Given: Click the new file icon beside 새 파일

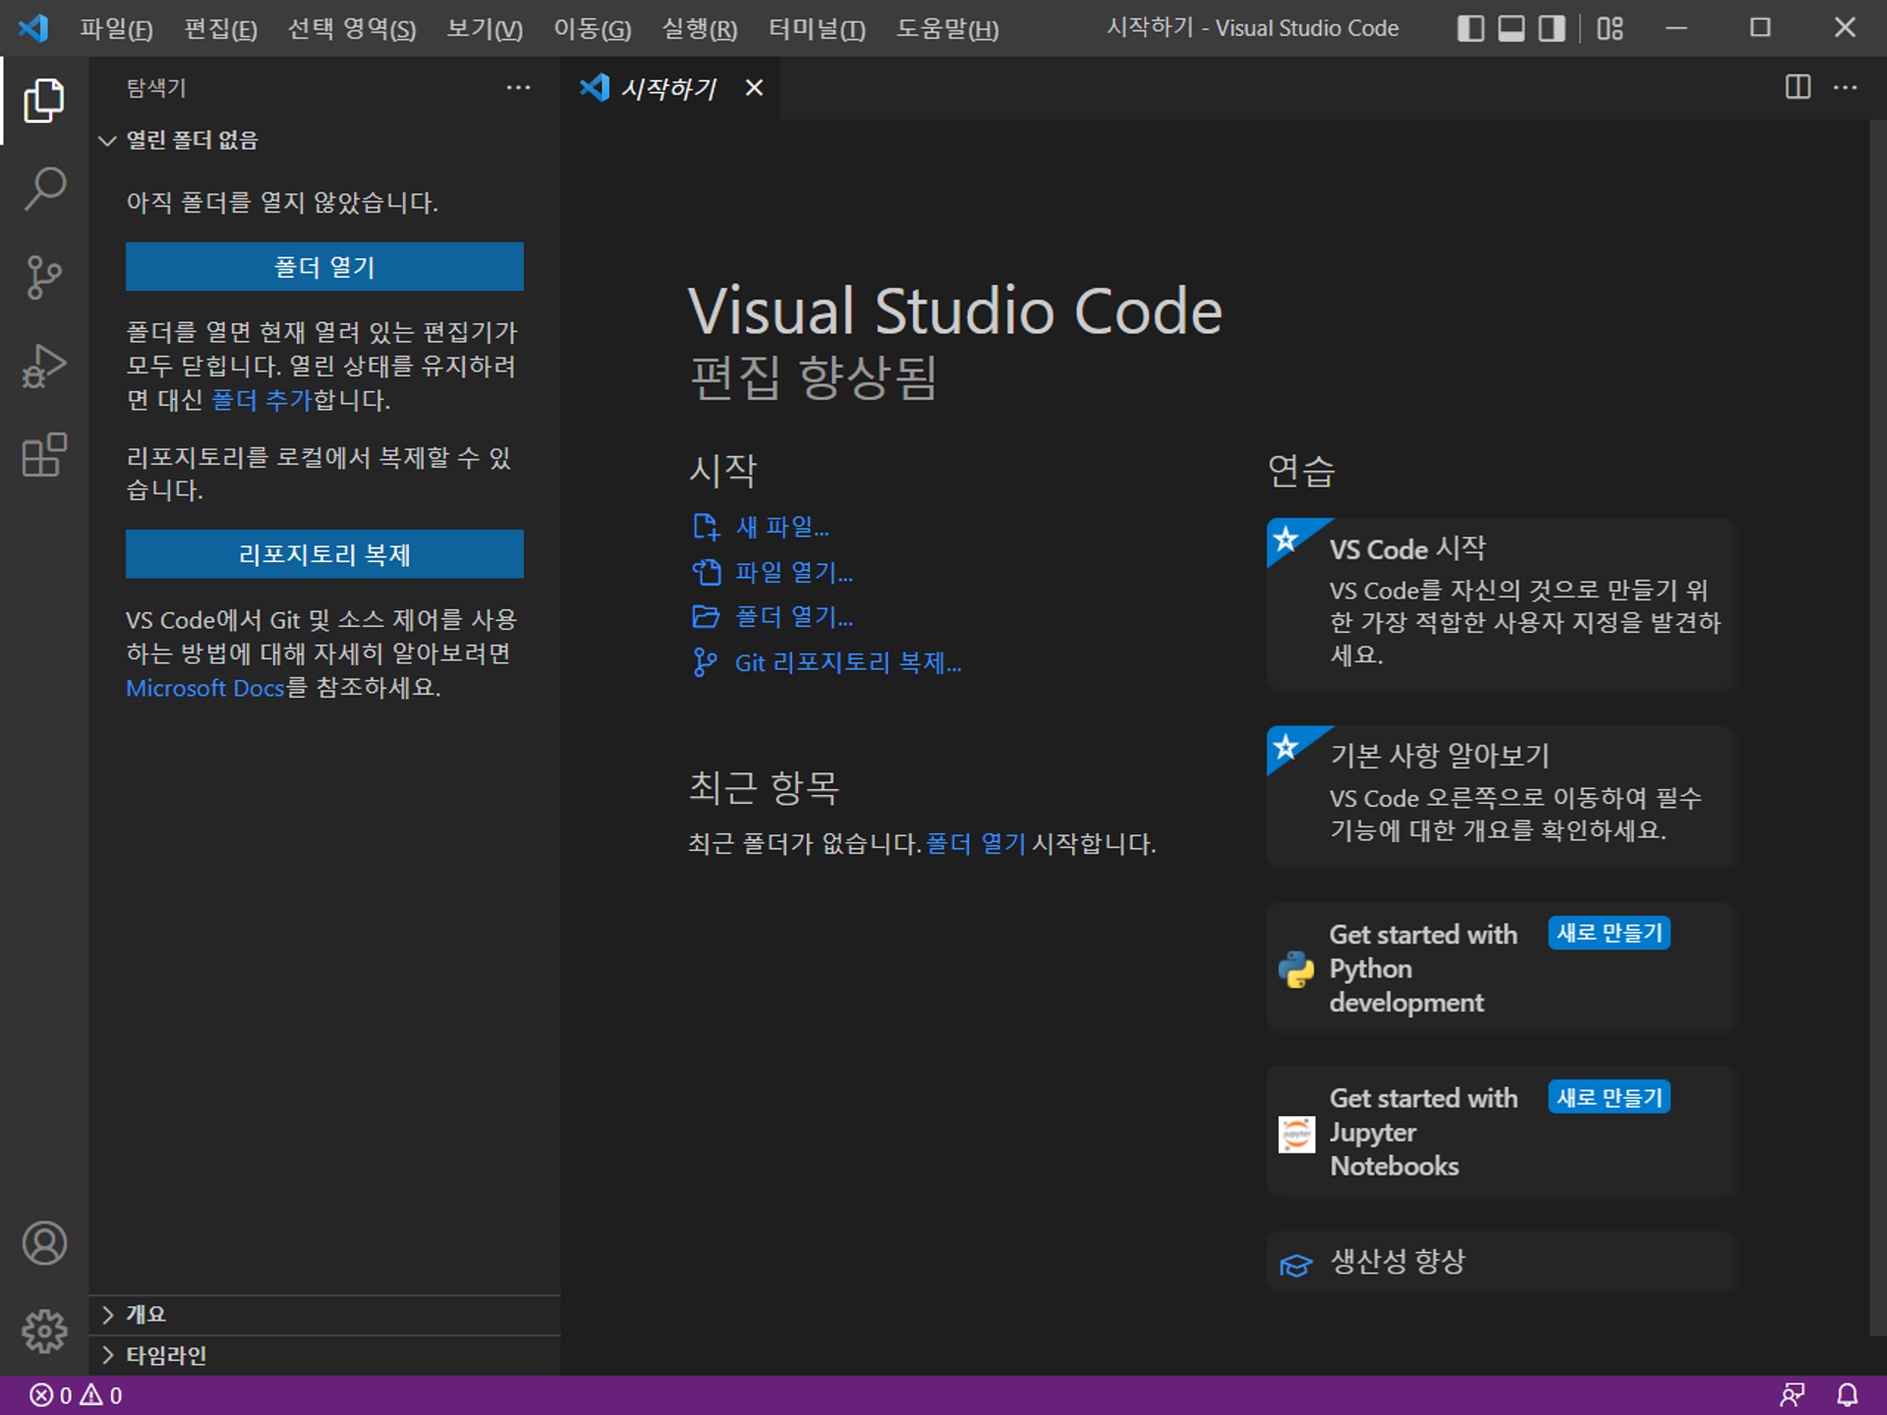Looking at the screenshot, I should (706, 527).
